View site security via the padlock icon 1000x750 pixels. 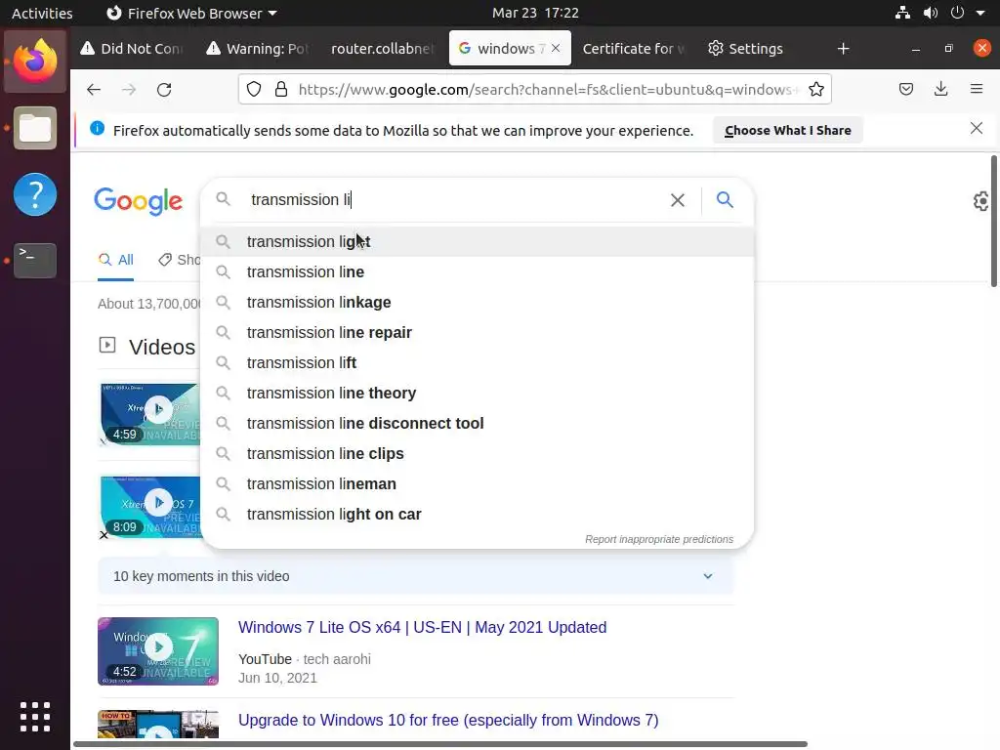pyautogui.click(x=281, y=89)
